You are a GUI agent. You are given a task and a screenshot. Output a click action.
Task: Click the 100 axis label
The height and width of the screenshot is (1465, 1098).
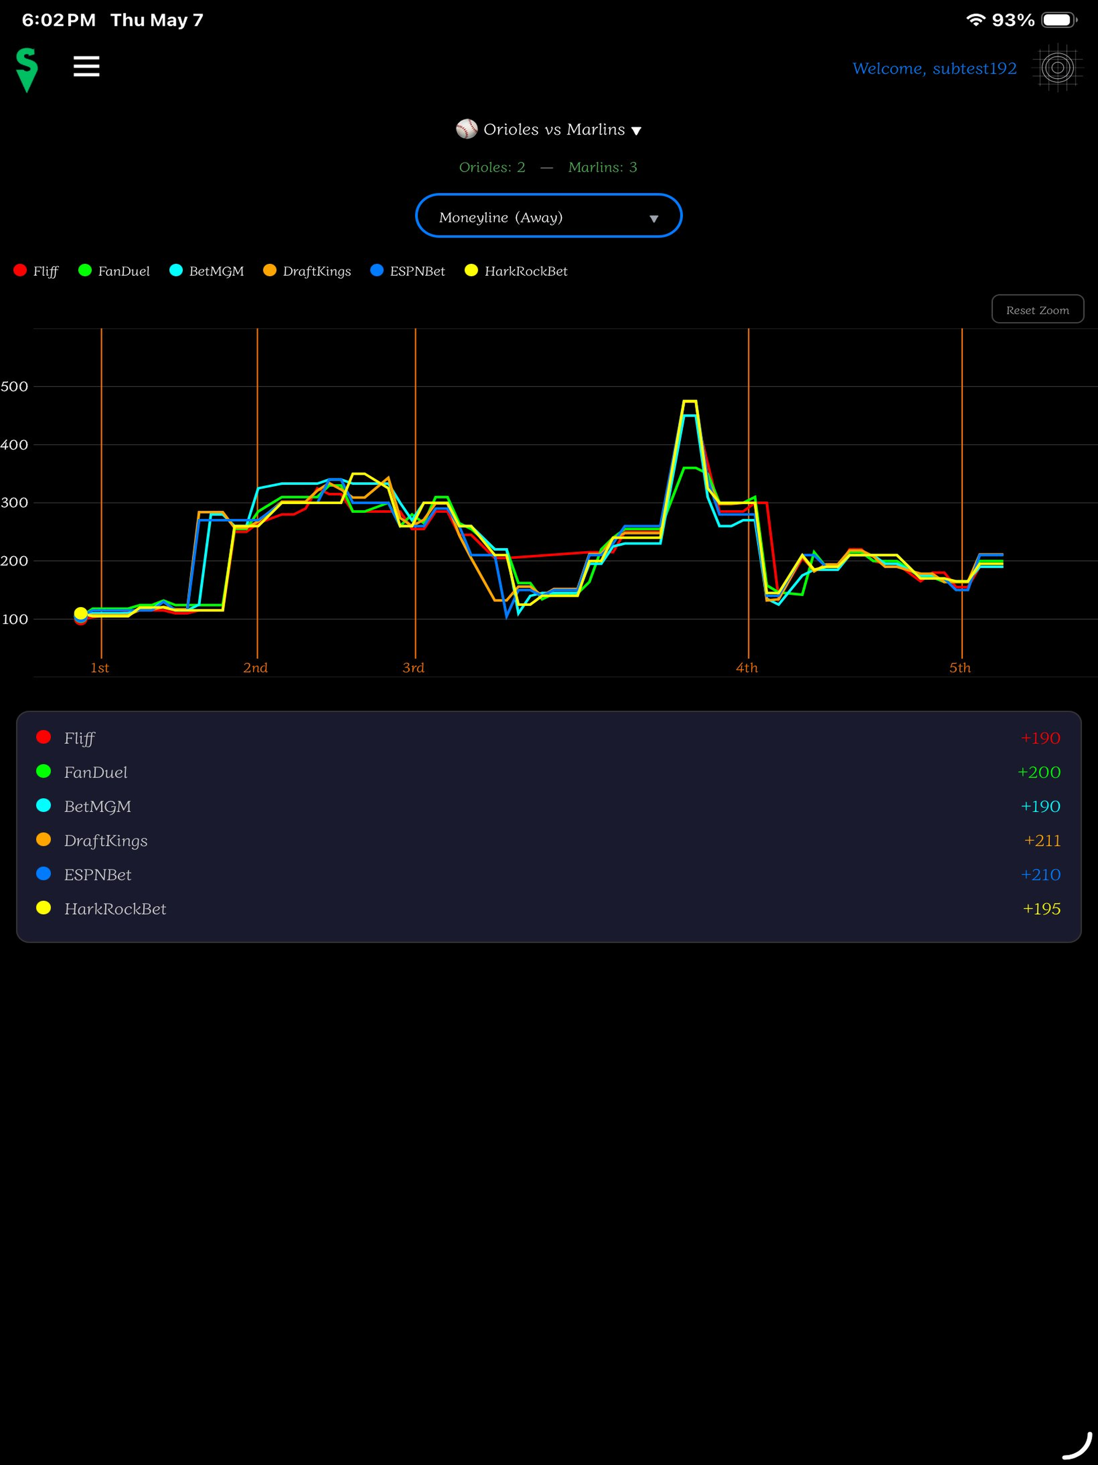[x=14, y=620]
